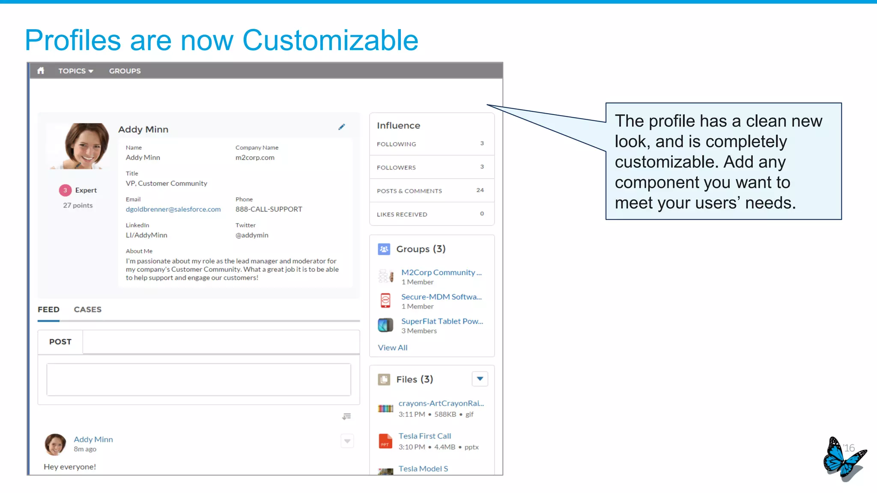Click the home icon in navigation bar
This screenshot has height=493, width=877.
pyautogui.click(x=41, y=71)
